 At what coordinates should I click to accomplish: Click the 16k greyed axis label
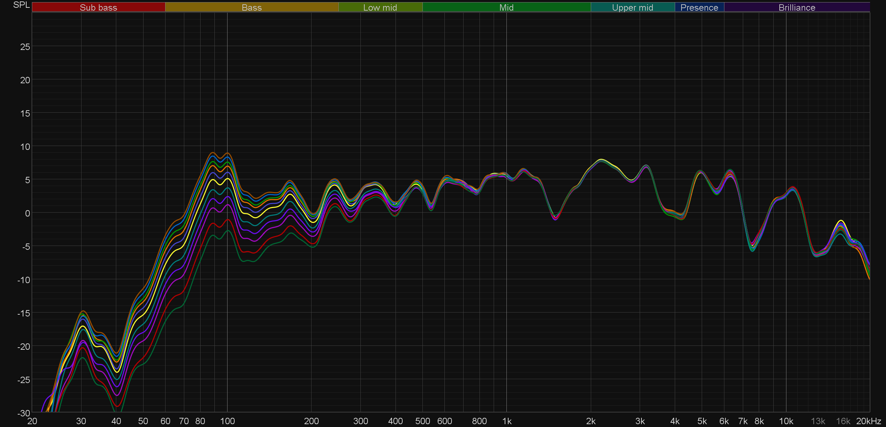(843, 421)
